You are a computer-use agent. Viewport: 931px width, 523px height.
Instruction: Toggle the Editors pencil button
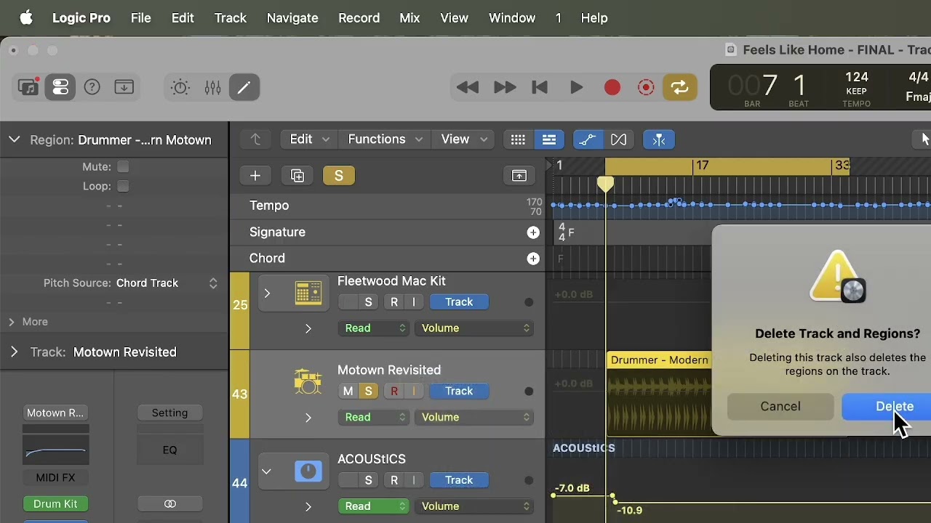[244, 88]
